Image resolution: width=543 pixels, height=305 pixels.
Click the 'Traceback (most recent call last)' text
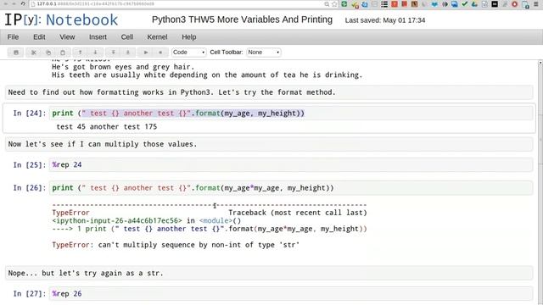(298, 213)
